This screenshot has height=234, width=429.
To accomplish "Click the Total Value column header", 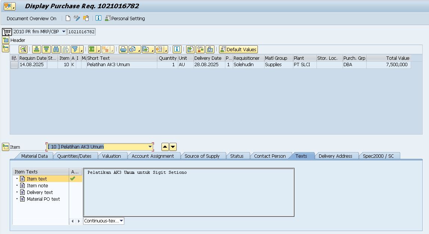I will pyautogui.click(x=389, y=58).
